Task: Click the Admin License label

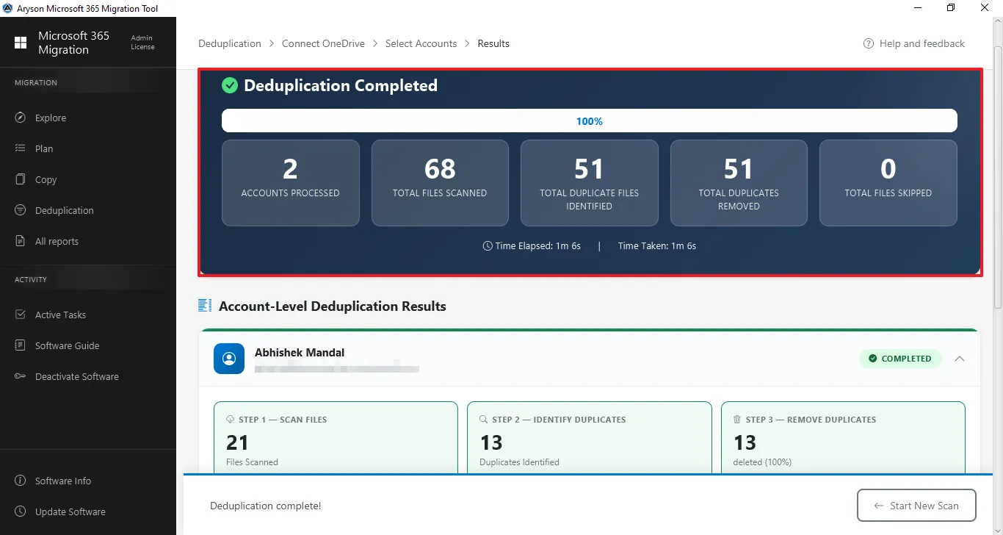Action: pos(142,43)
